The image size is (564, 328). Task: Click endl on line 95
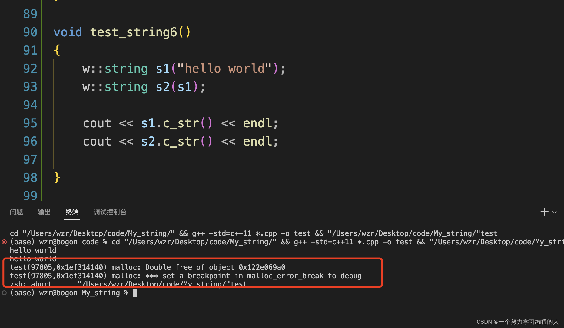(x=257, y=123)
